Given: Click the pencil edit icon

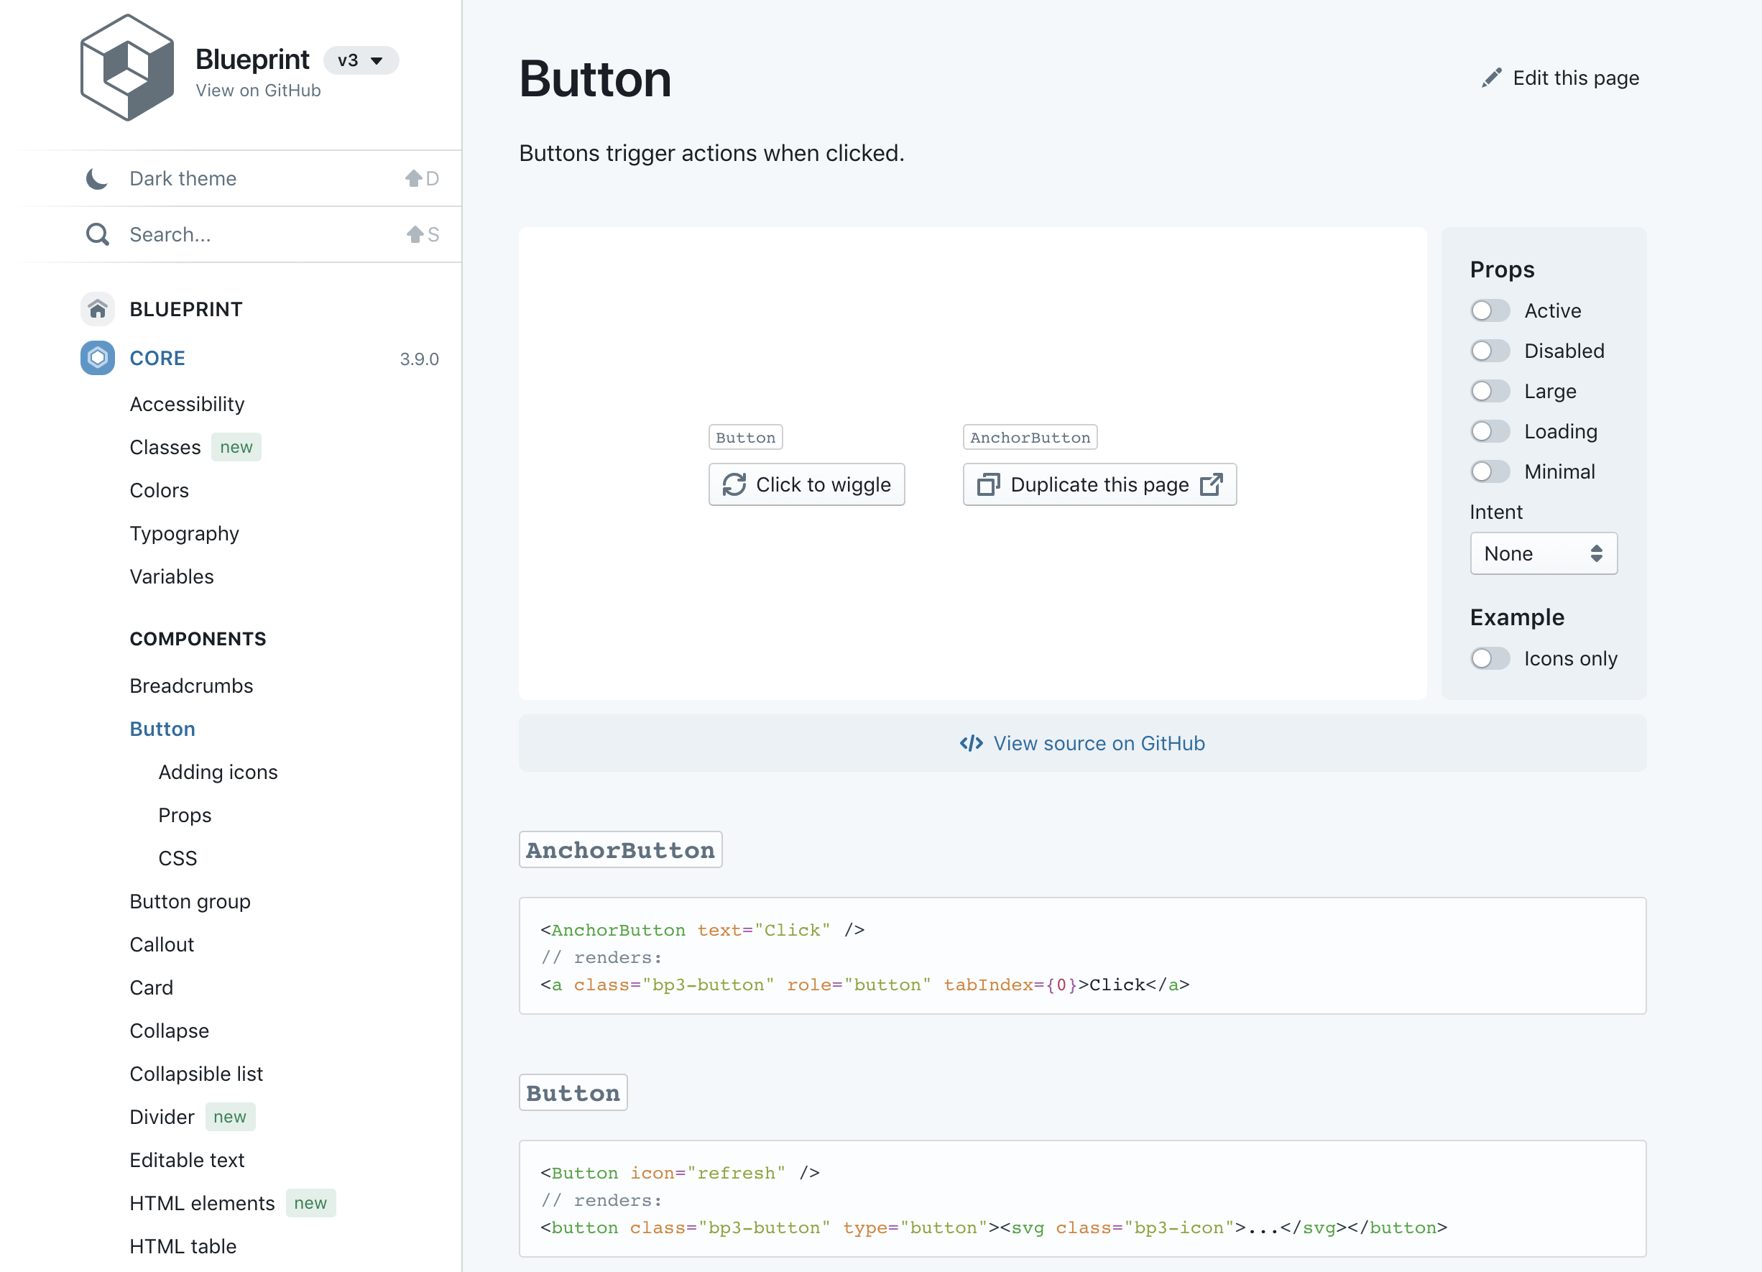Looking at the screenshot, I should (1491, 78).
